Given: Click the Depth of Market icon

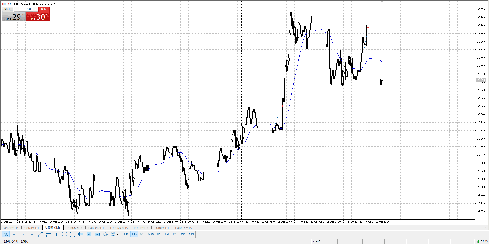Looking at the screenshot, I should [4, 4].
